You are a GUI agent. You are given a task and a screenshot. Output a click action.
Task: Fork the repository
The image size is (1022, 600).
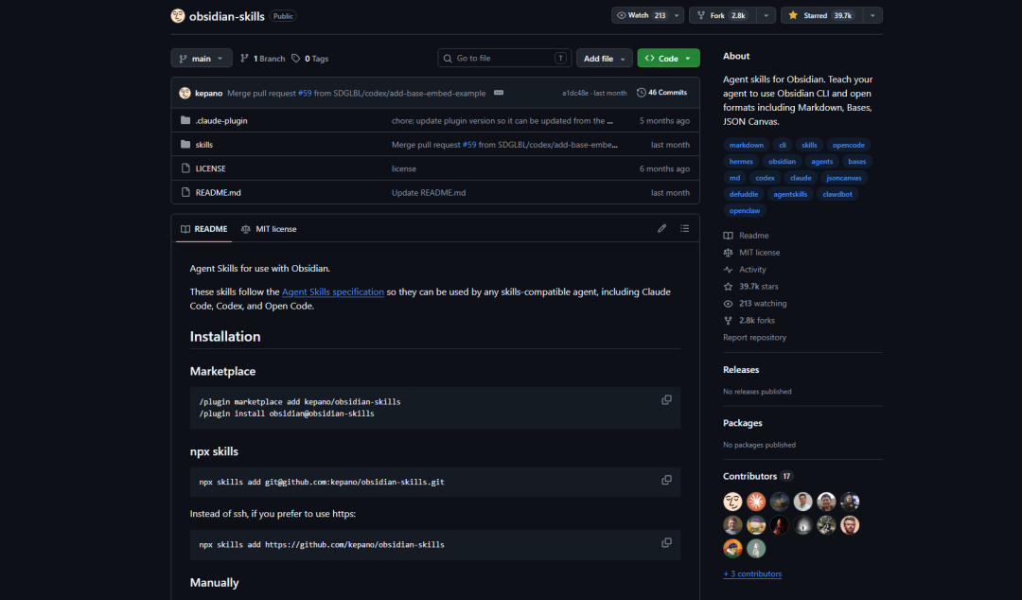point(723,15)
